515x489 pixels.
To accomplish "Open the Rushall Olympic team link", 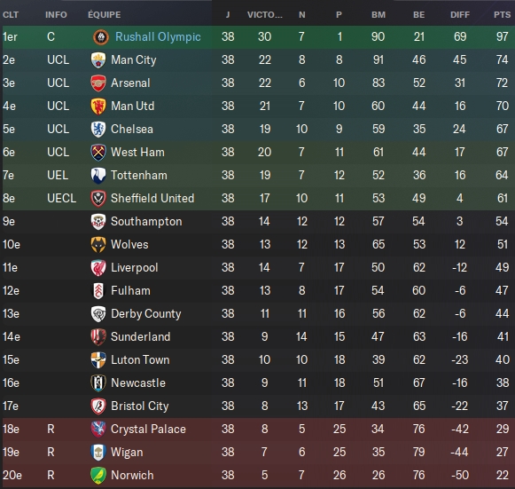I will click(158, 37).
